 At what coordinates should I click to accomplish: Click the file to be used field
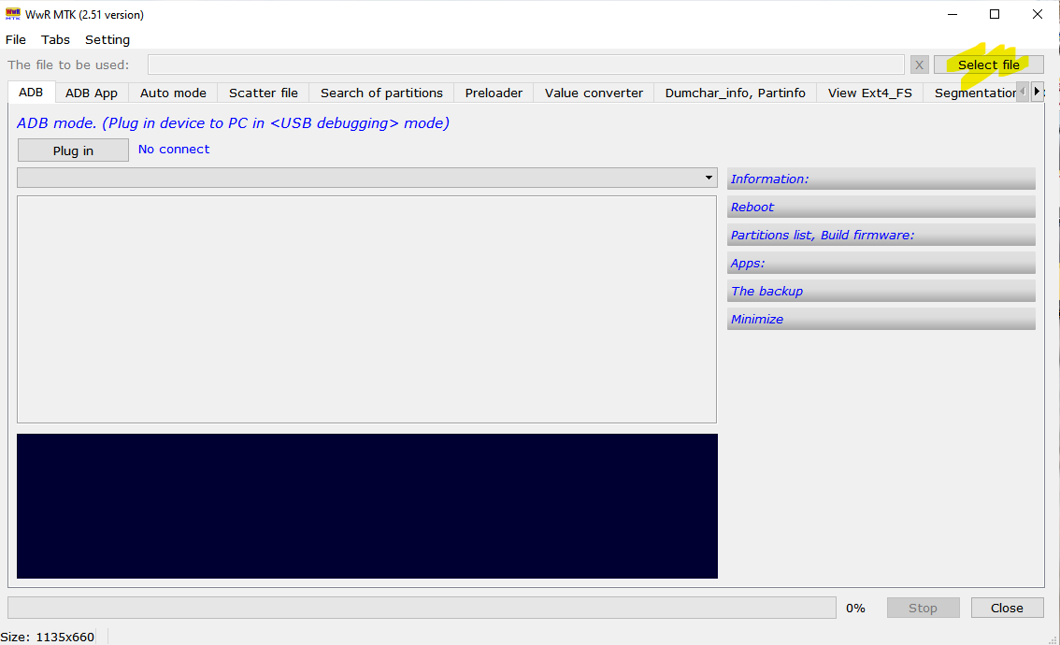(525, 64)
